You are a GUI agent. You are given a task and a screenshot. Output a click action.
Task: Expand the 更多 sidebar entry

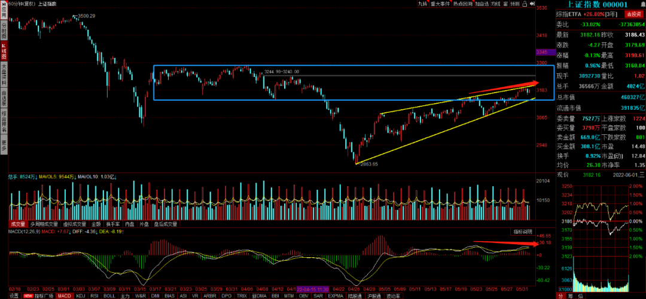pos(4,144)
